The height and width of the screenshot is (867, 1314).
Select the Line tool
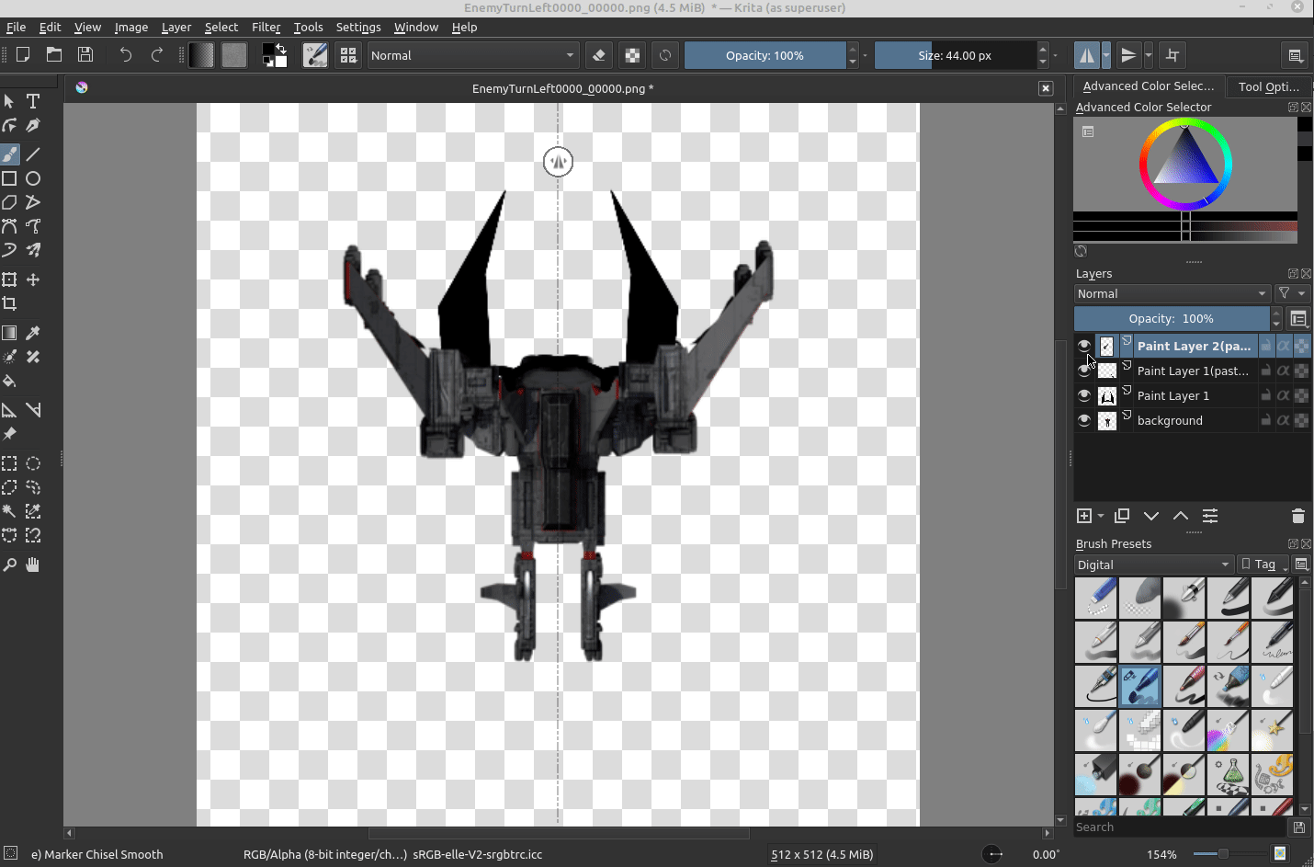tap(33, 154)
